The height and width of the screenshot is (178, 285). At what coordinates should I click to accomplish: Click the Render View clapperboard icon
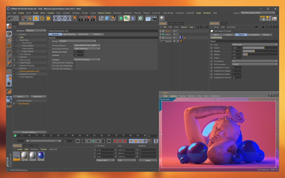pos(81,18)
